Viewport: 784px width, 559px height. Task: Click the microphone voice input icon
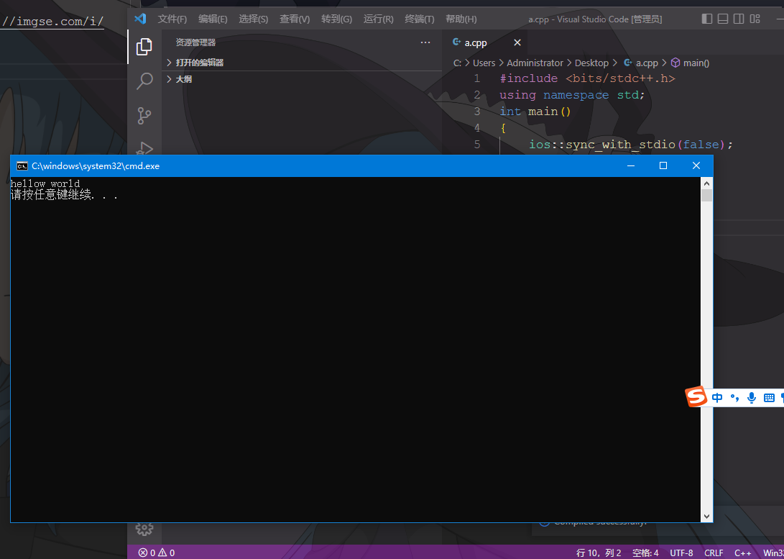tap(751, 398)
